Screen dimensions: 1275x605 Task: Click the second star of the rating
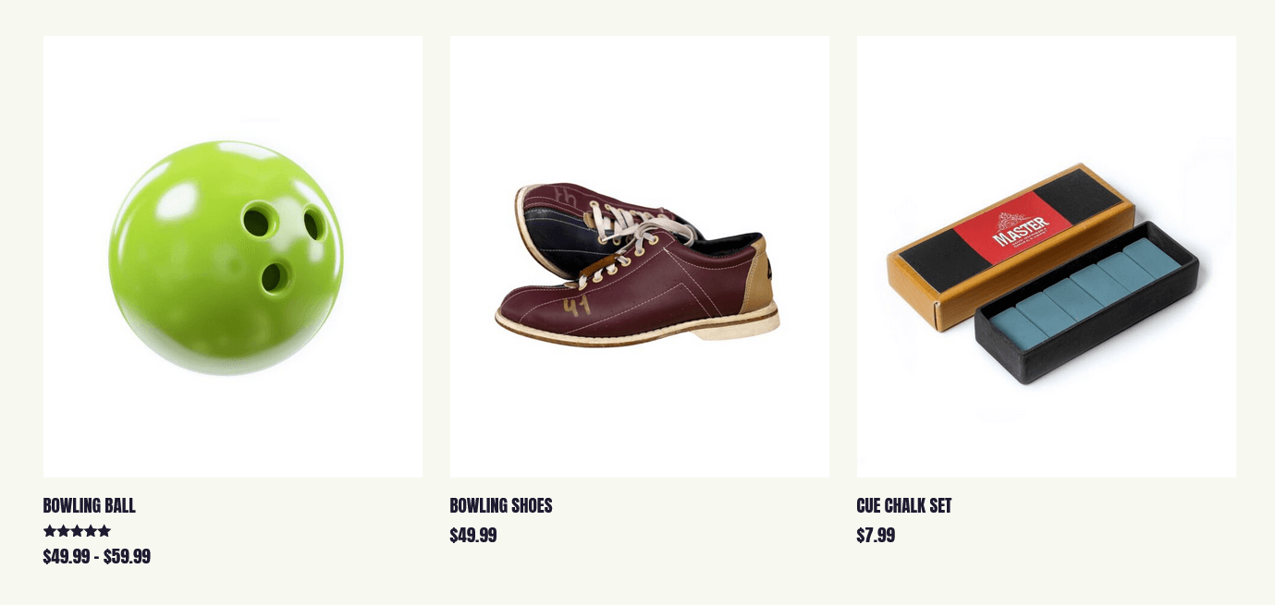64,531
